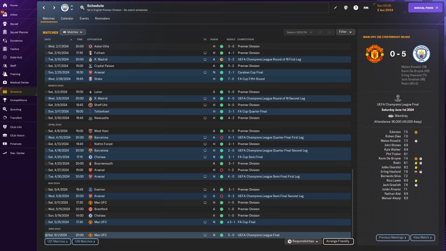Switch to the Events tab
The width and height of the screenshot is (446, 251).
pos(84,18)
